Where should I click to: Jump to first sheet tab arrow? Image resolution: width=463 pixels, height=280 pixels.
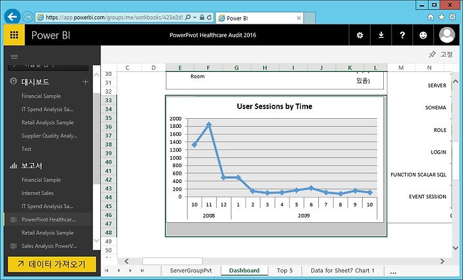[107, 270]
